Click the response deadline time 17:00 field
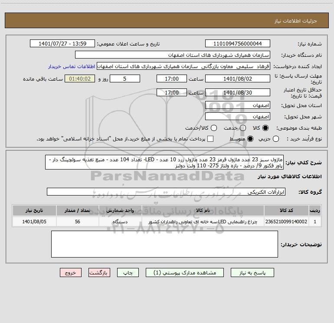334x323 pixels. [172, 78]
